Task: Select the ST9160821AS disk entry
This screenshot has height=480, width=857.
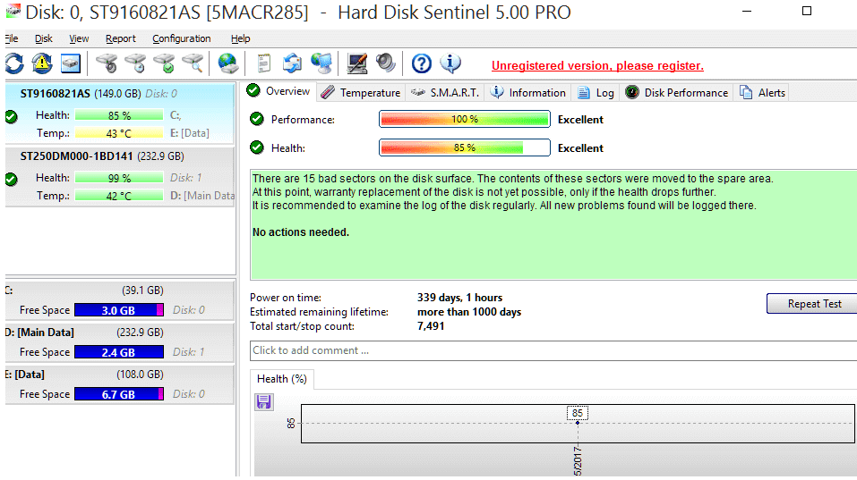Action: [x=120, y=114]
